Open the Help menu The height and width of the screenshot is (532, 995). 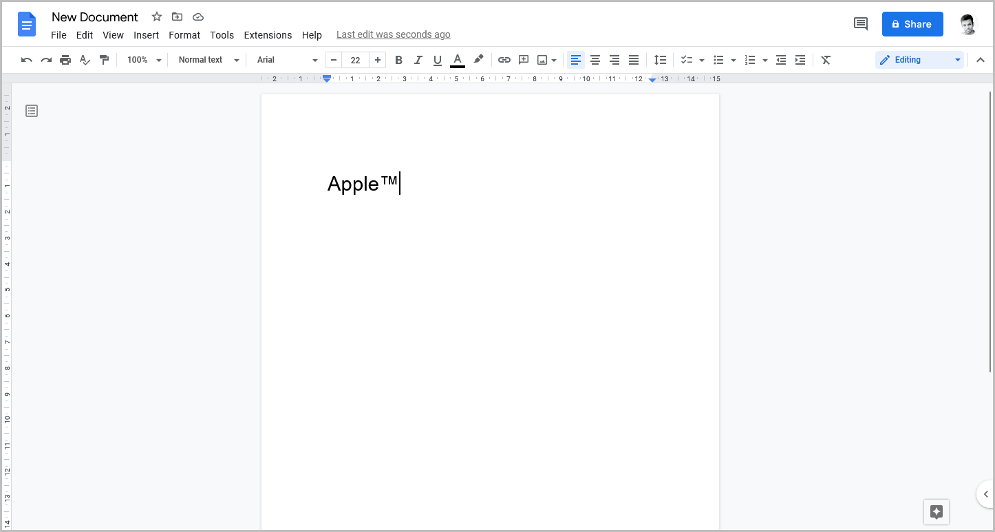click(312, 35)
